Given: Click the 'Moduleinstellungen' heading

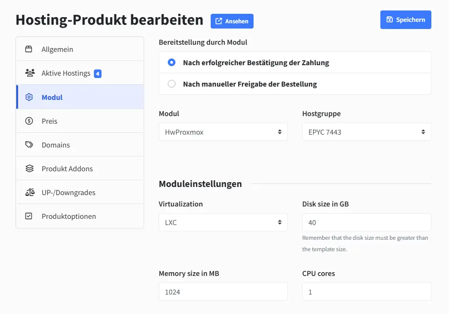Looking at the screenshot, I should click(200, 184).
